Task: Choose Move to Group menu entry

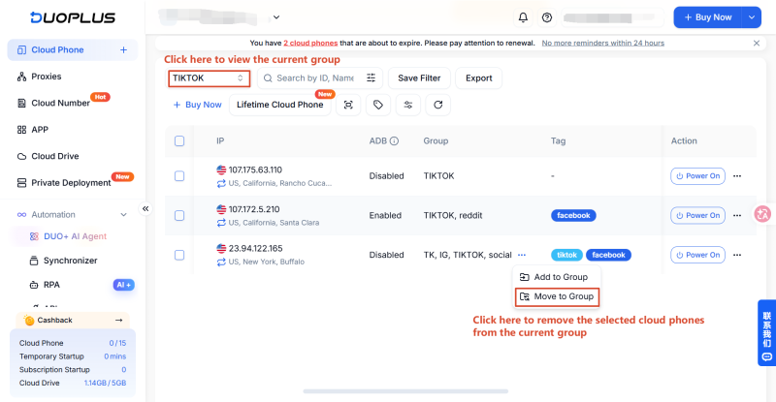Action: (557, 296)
